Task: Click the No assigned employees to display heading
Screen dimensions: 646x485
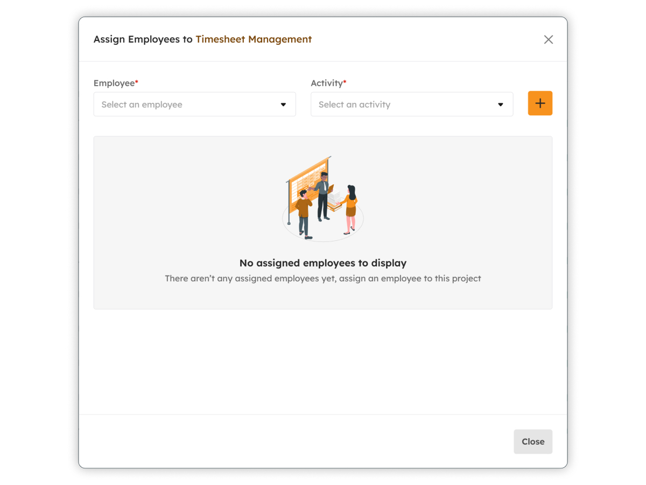Action: tap(323, 263)
